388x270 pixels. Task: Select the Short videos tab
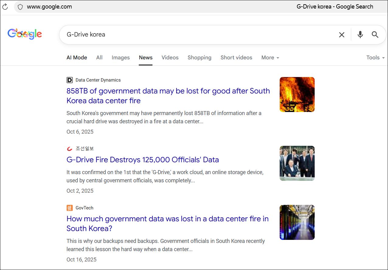pos(236,58)
